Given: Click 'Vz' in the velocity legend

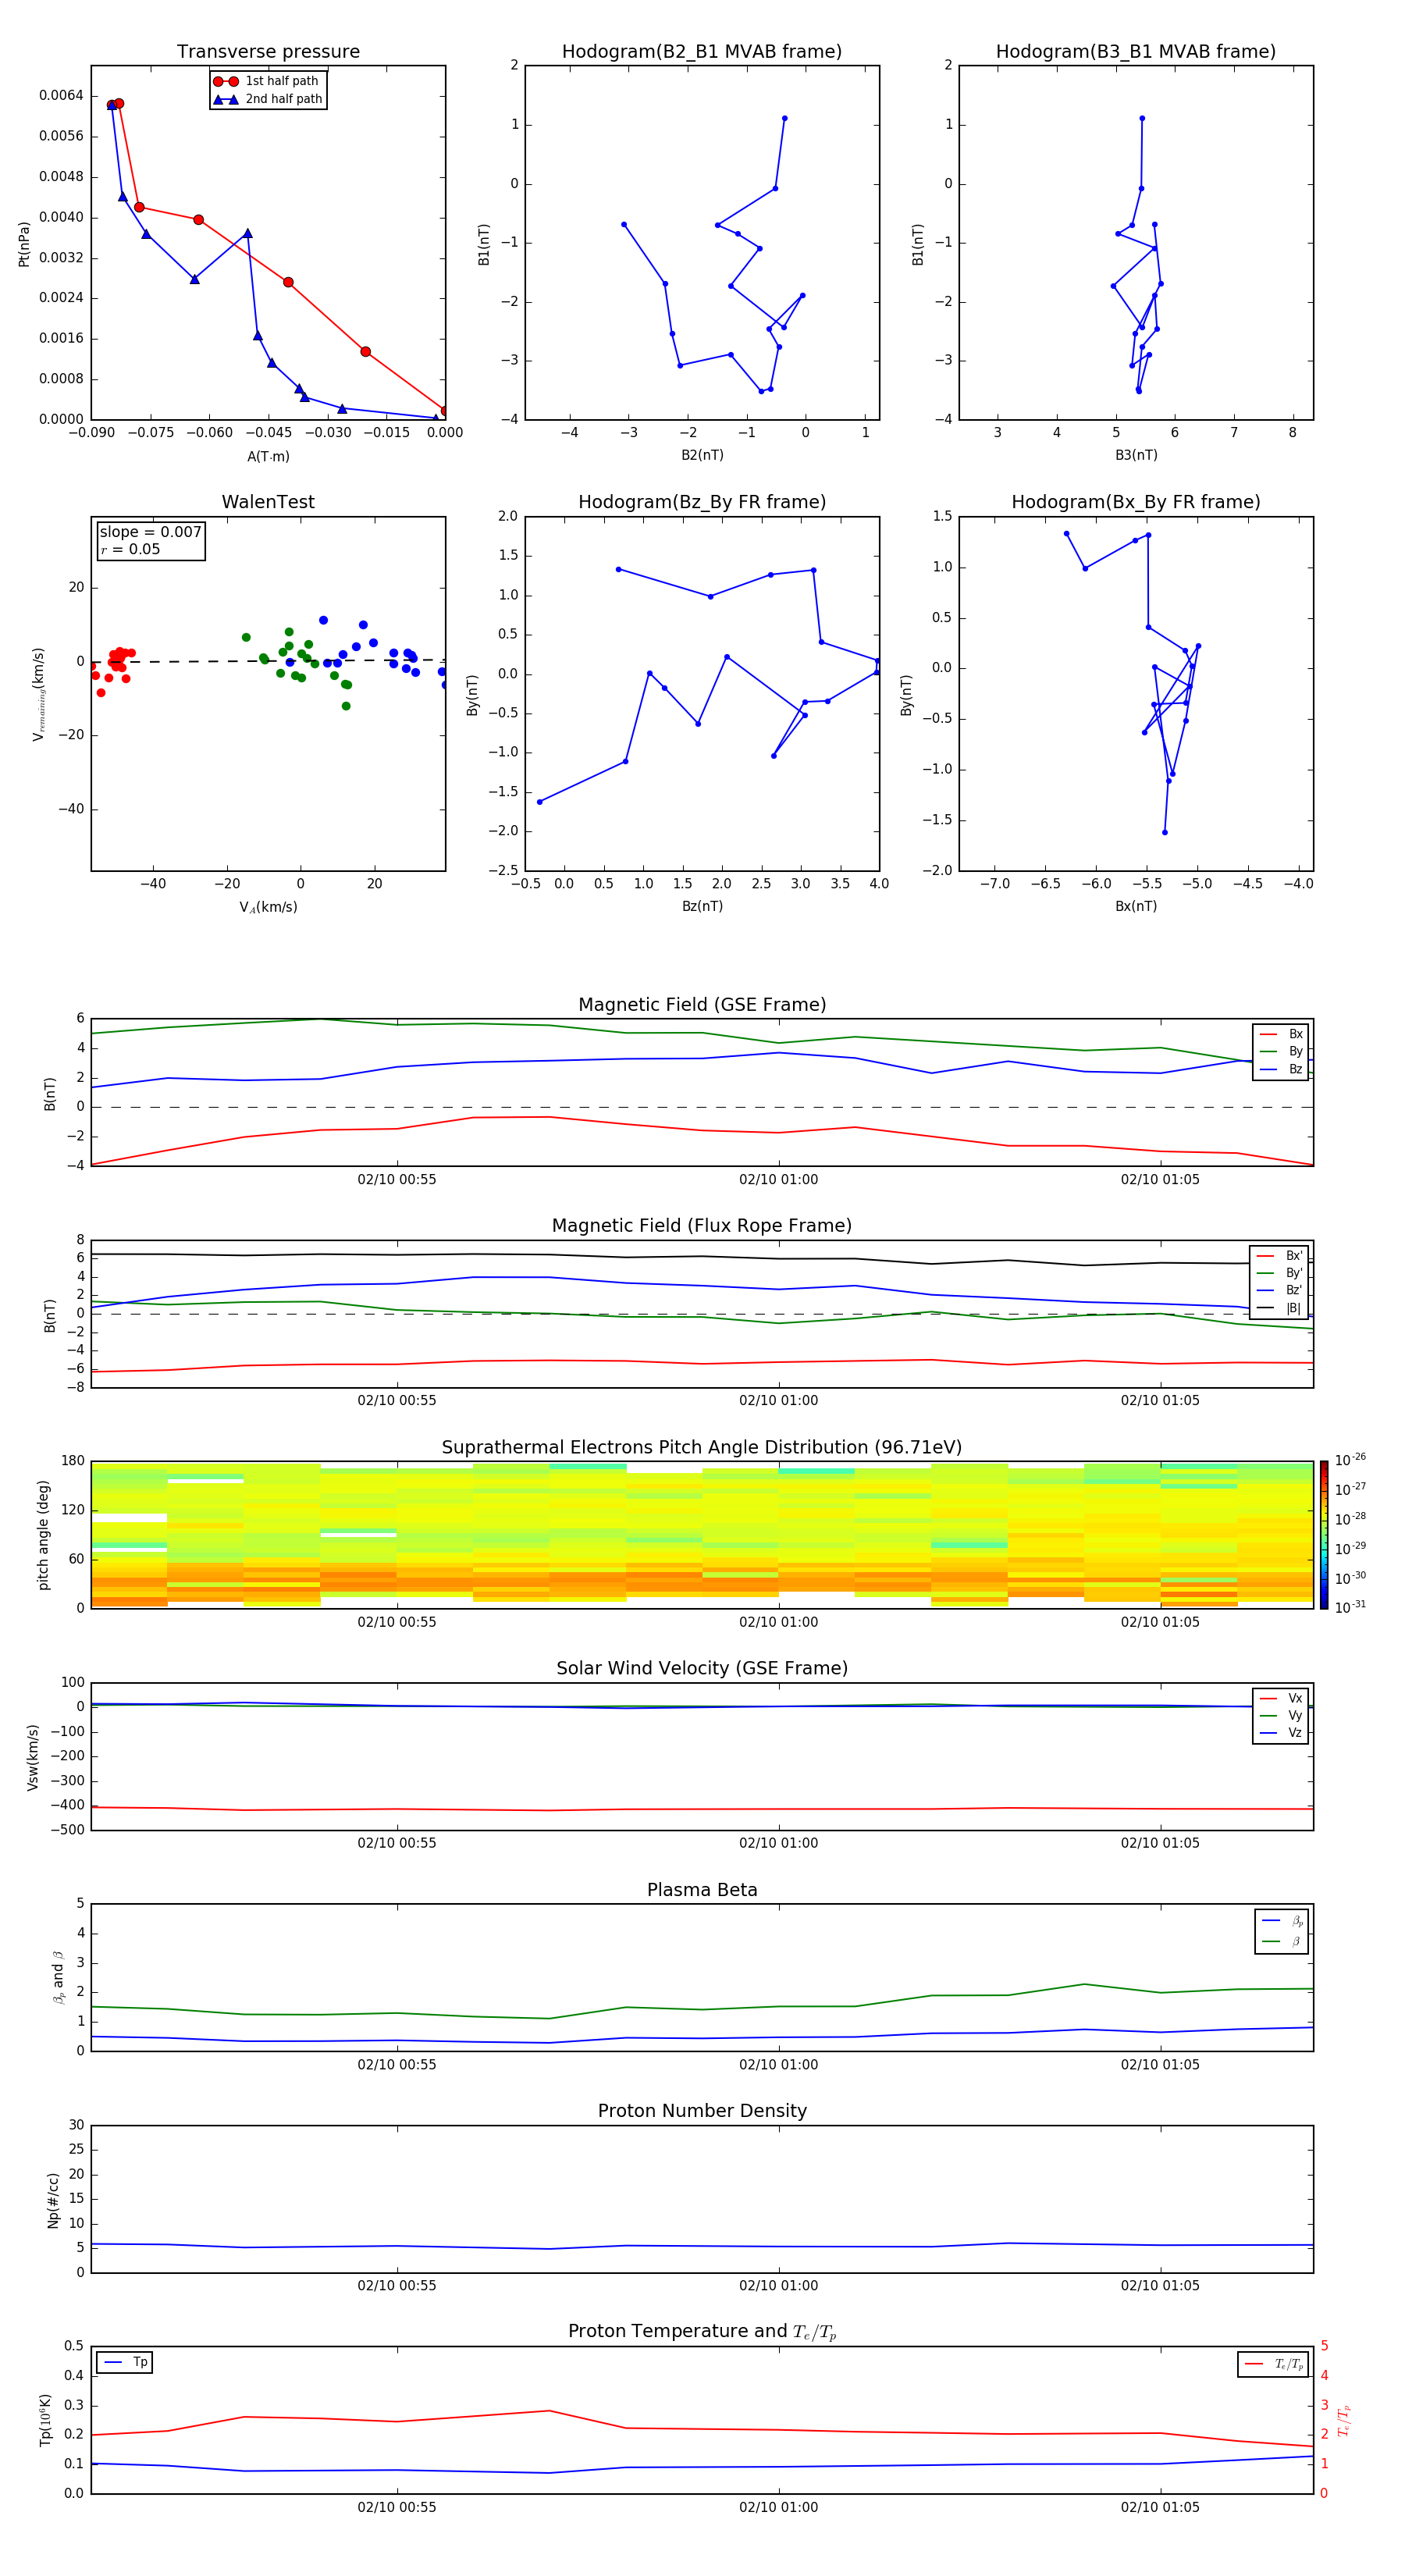Looking at the screenshot, I should coord(1282,1733).
